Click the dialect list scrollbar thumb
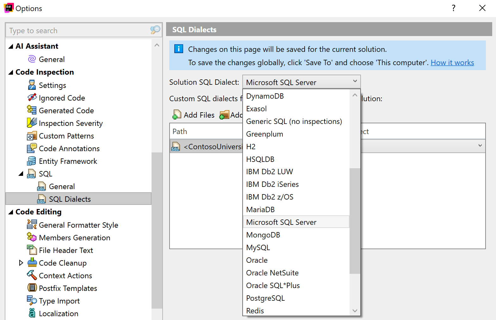This screenshot has height=320, width=496. tap(355, 221)
